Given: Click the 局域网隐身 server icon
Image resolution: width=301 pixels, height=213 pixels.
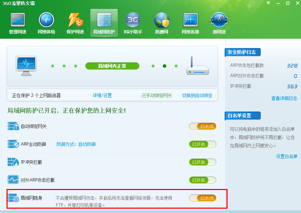Looking at the screenshot, I should [13, 198].
